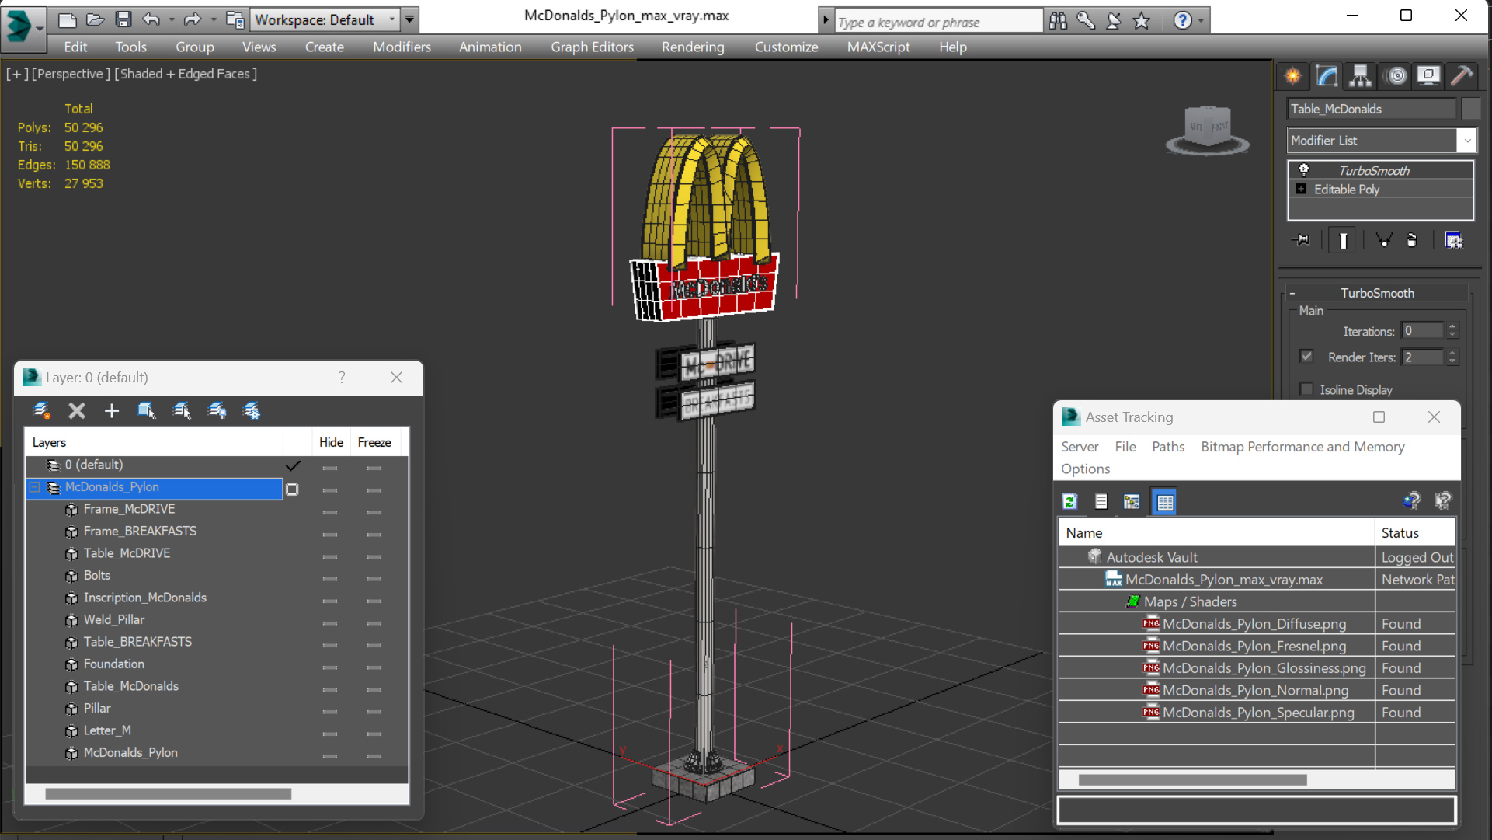Click the Undo arrow icon
This screenshot has width=1492, height=840.
tap(151, 19)
